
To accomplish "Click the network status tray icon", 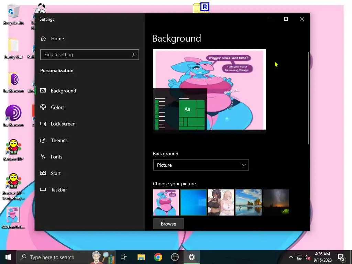I will [299, 257].
